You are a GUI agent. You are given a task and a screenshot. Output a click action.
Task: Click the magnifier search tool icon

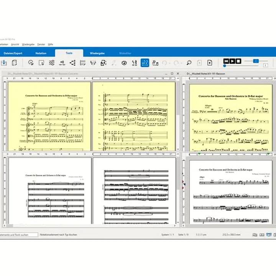tap(189, 63)
